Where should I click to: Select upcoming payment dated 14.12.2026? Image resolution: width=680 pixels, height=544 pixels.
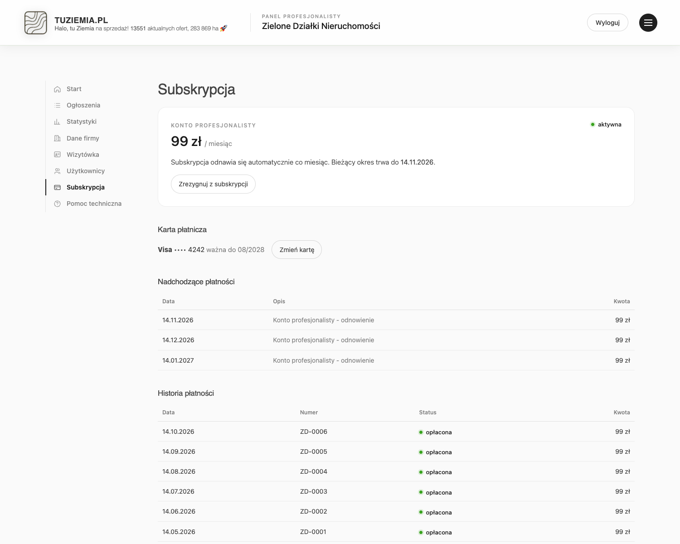[396, 340]
